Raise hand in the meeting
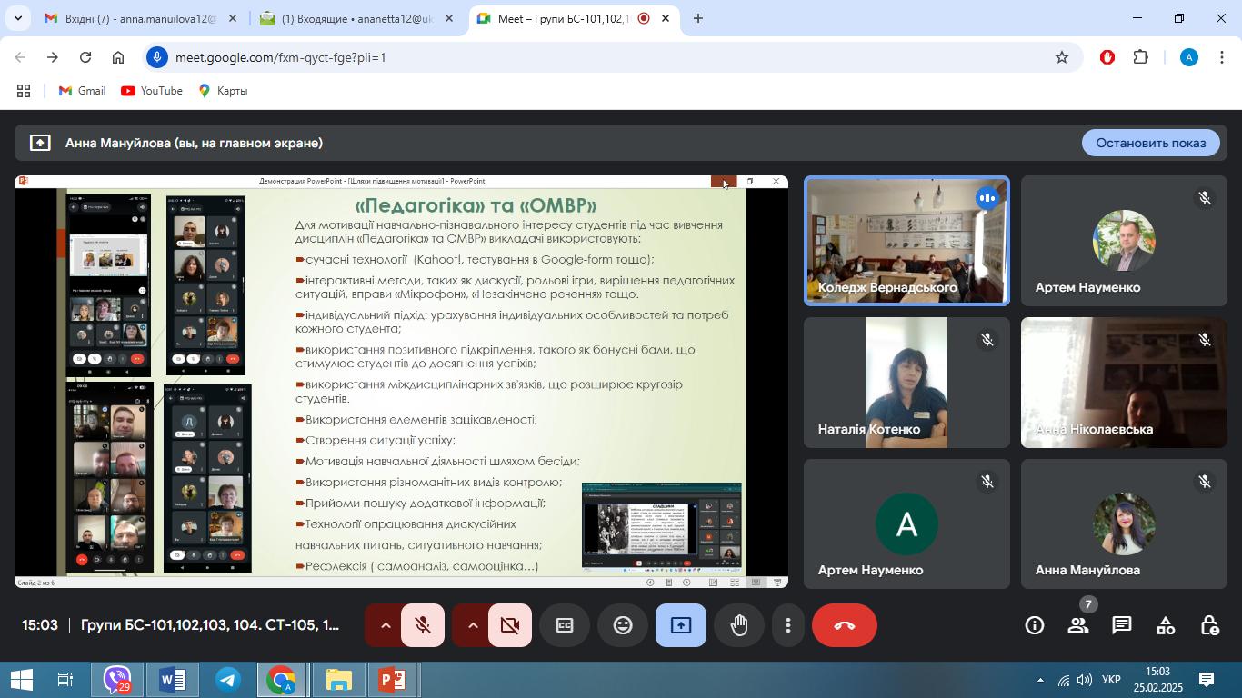Screen dimensions: 1242x698 coord(739,625)
